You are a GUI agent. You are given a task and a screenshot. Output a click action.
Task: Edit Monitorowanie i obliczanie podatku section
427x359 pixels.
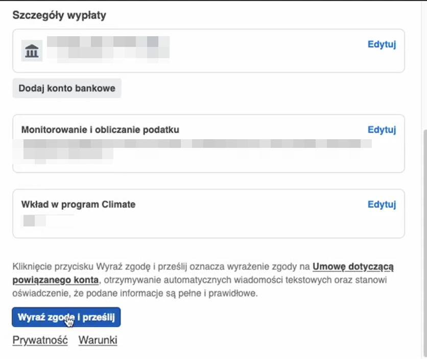(382, 130)
